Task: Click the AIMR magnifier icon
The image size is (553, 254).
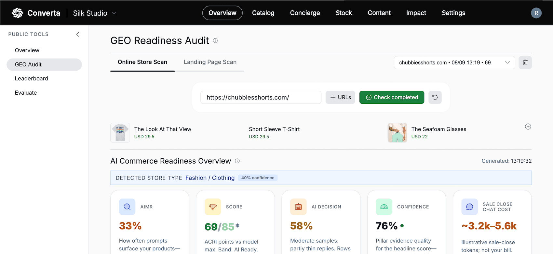Action: click(x=127, y=207)
